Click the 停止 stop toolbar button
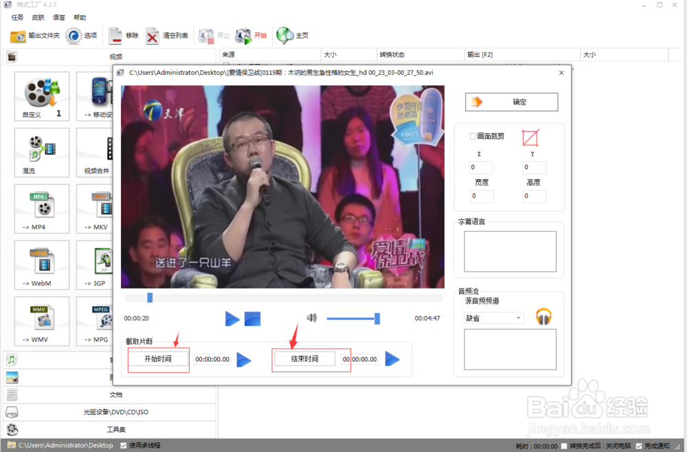The height and width of the screenshot is (452, 687). point(214,36)
